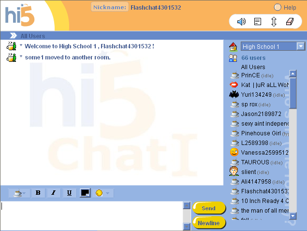Click the double-arrow icon beside All Users
Image resolution: width=307 pixels, height=231 pixels.
pyautogui.click(x=14, y=36)
